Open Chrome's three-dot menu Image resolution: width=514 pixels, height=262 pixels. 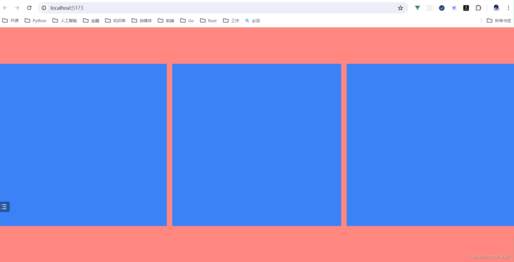[508, 8]
